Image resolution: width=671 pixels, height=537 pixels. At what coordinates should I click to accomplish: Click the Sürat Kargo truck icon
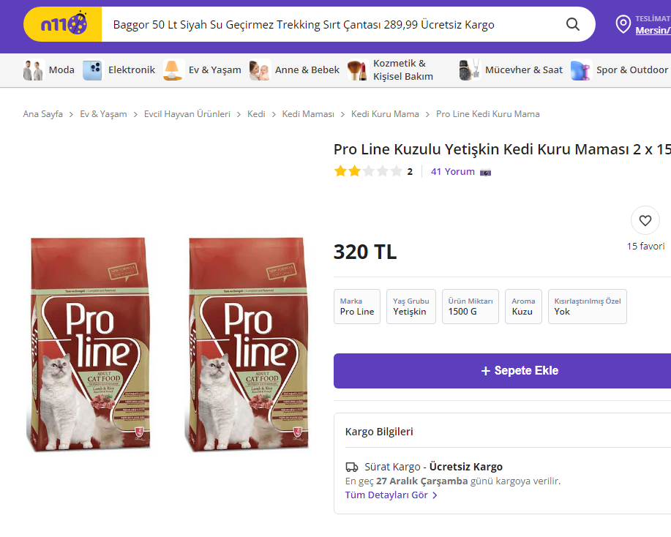point(351,467)
